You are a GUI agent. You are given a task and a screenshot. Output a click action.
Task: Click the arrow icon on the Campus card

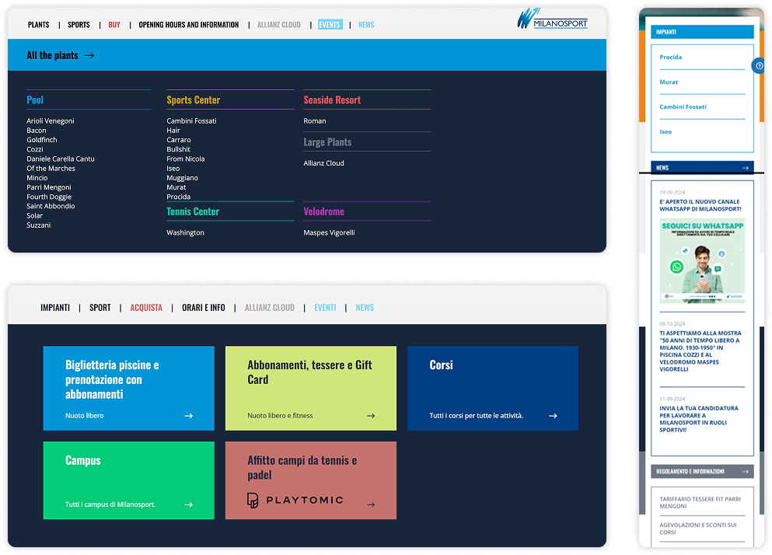coord(188,504)
